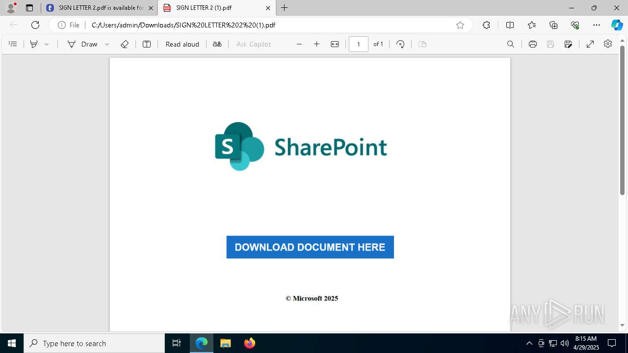Image resolution: width=628 pixels, height=353 pixels.
Task: Click the SharePoint logo image
Action: (x=301, y=146)
